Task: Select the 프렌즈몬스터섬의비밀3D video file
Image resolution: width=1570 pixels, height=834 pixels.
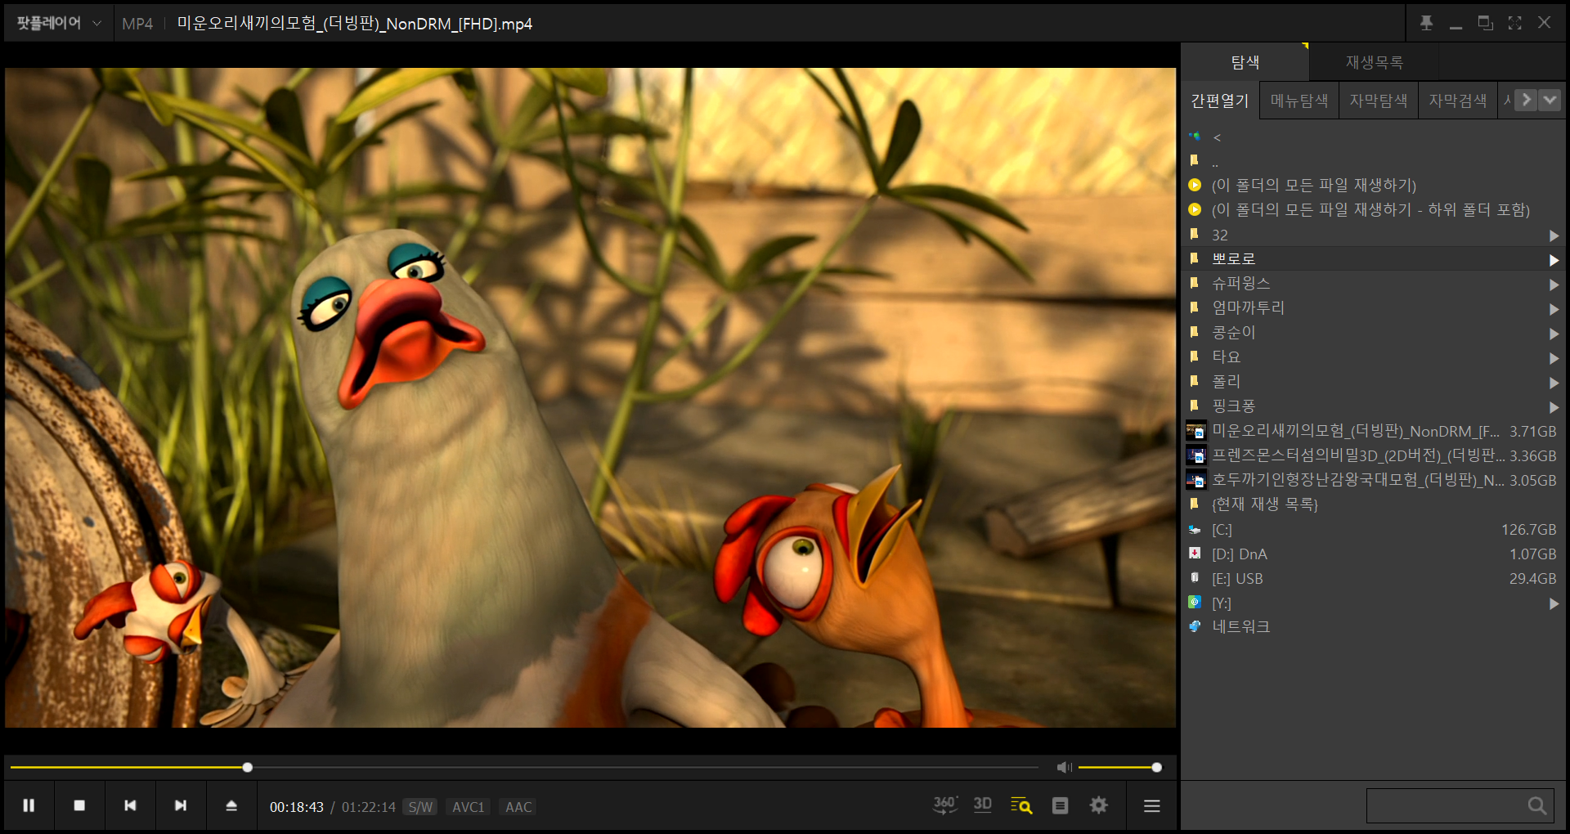Action: (1374, 455)
